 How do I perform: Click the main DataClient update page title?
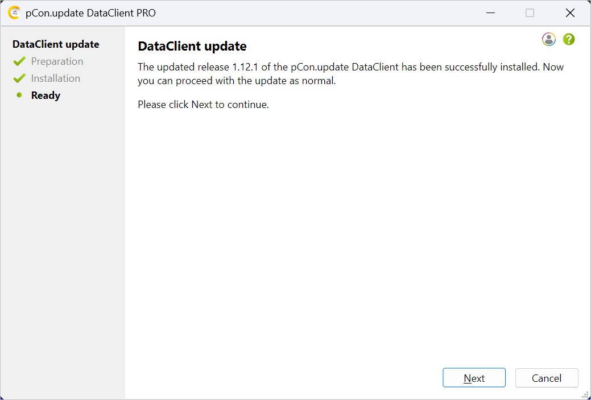[192, 47]
